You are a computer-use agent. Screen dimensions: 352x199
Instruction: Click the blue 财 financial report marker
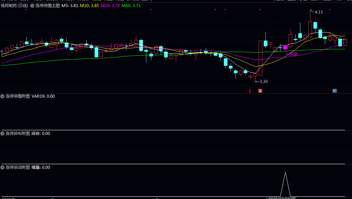point(335,91)
